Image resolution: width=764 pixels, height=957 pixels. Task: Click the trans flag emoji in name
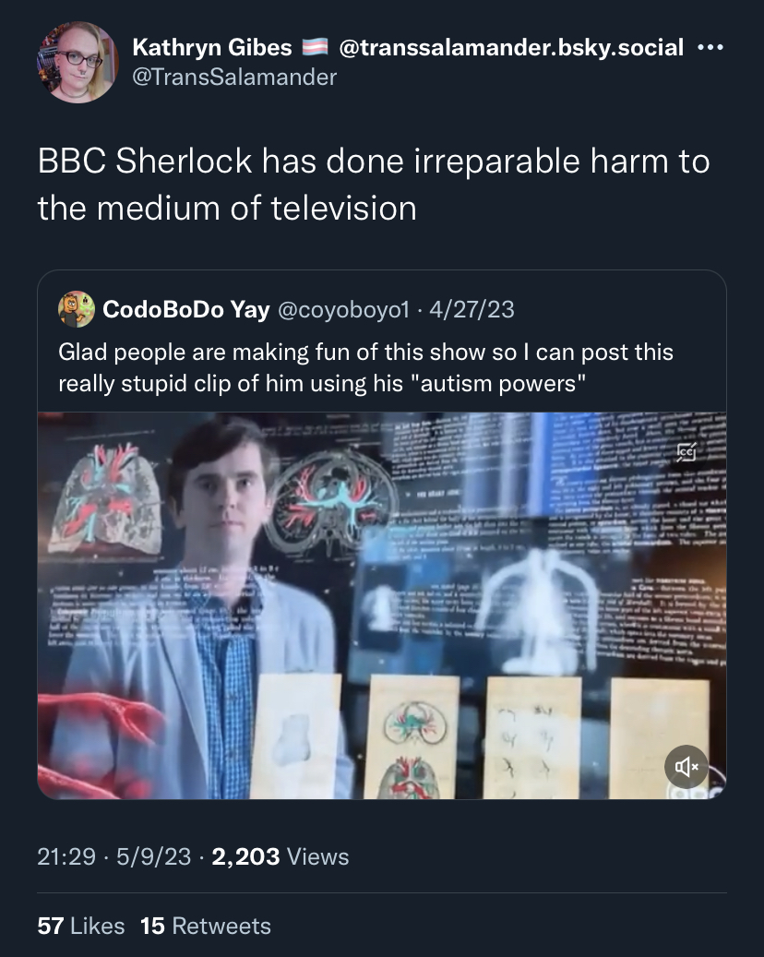[316, 47]
